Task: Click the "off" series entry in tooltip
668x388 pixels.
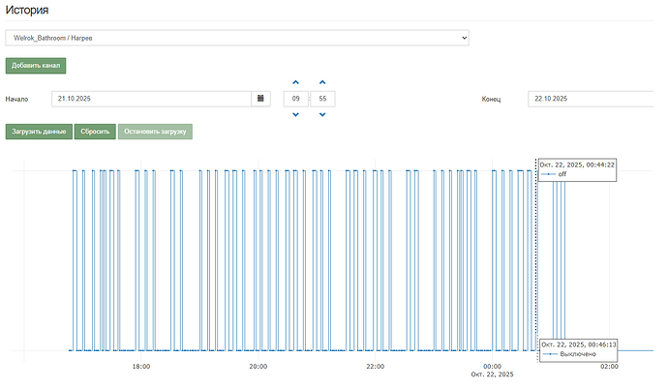Action: (562, 174)
